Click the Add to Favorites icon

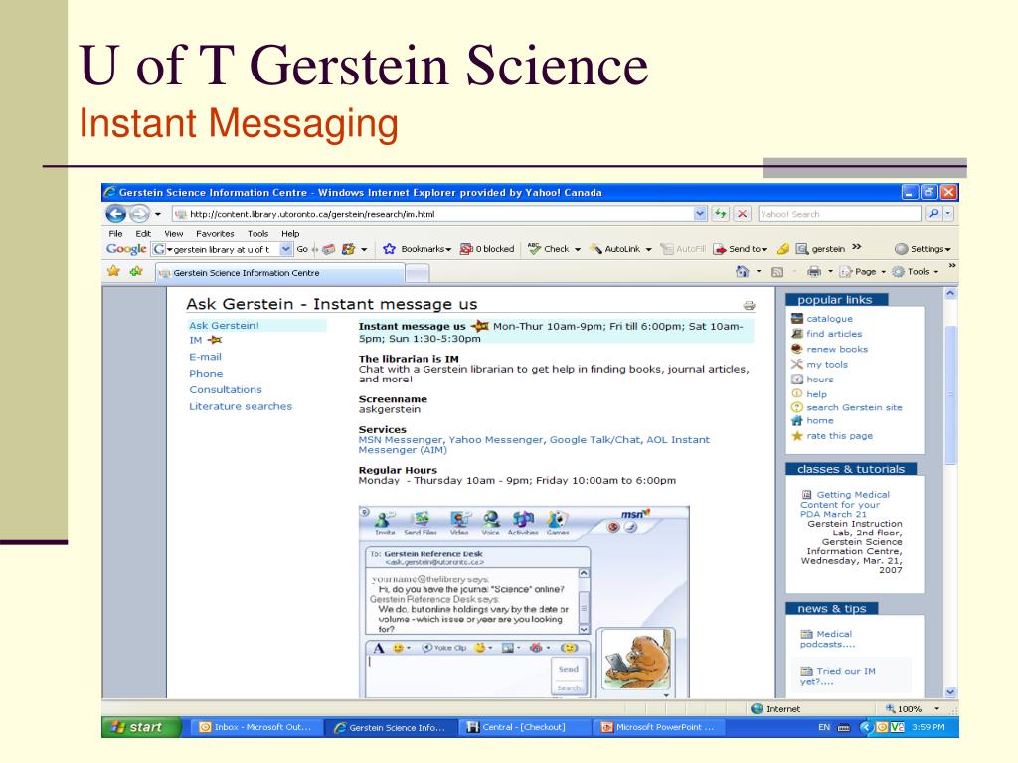point(135,271)
